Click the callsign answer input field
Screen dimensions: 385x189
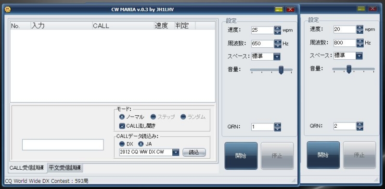(x=63, y=145)
